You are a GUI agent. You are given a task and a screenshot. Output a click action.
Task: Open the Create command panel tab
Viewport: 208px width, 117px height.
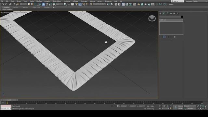tap(160, 13)
